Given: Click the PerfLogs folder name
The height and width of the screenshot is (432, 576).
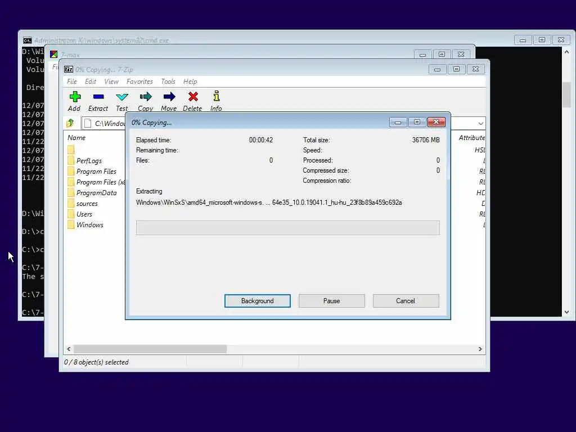Looking at the screenshot, I should coord(89,161).
